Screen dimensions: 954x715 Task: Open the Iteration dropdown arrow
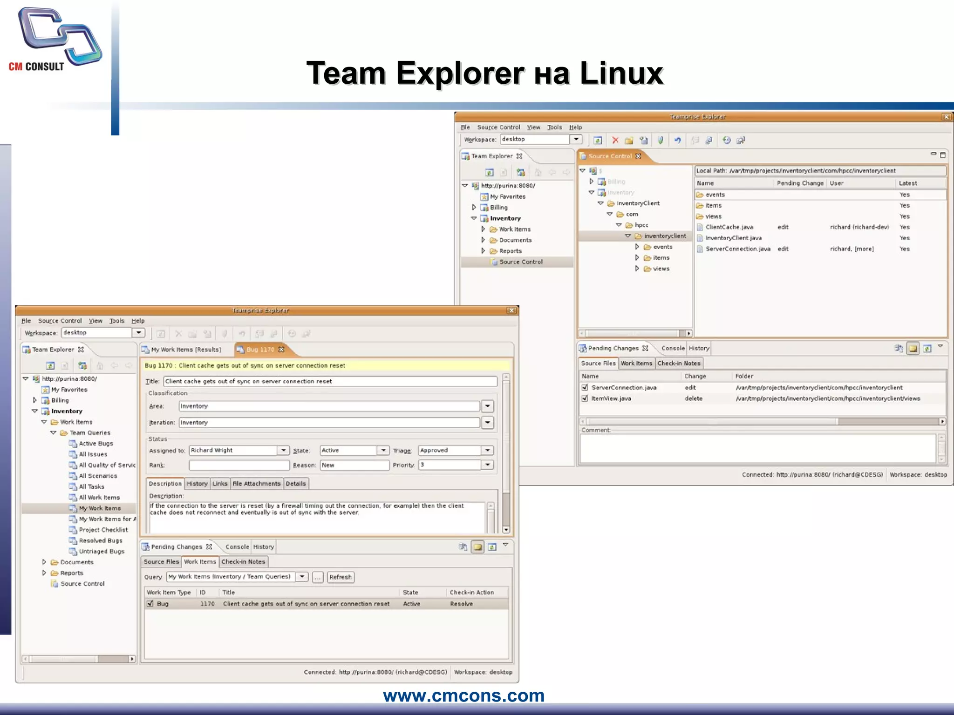click(487, 423)
